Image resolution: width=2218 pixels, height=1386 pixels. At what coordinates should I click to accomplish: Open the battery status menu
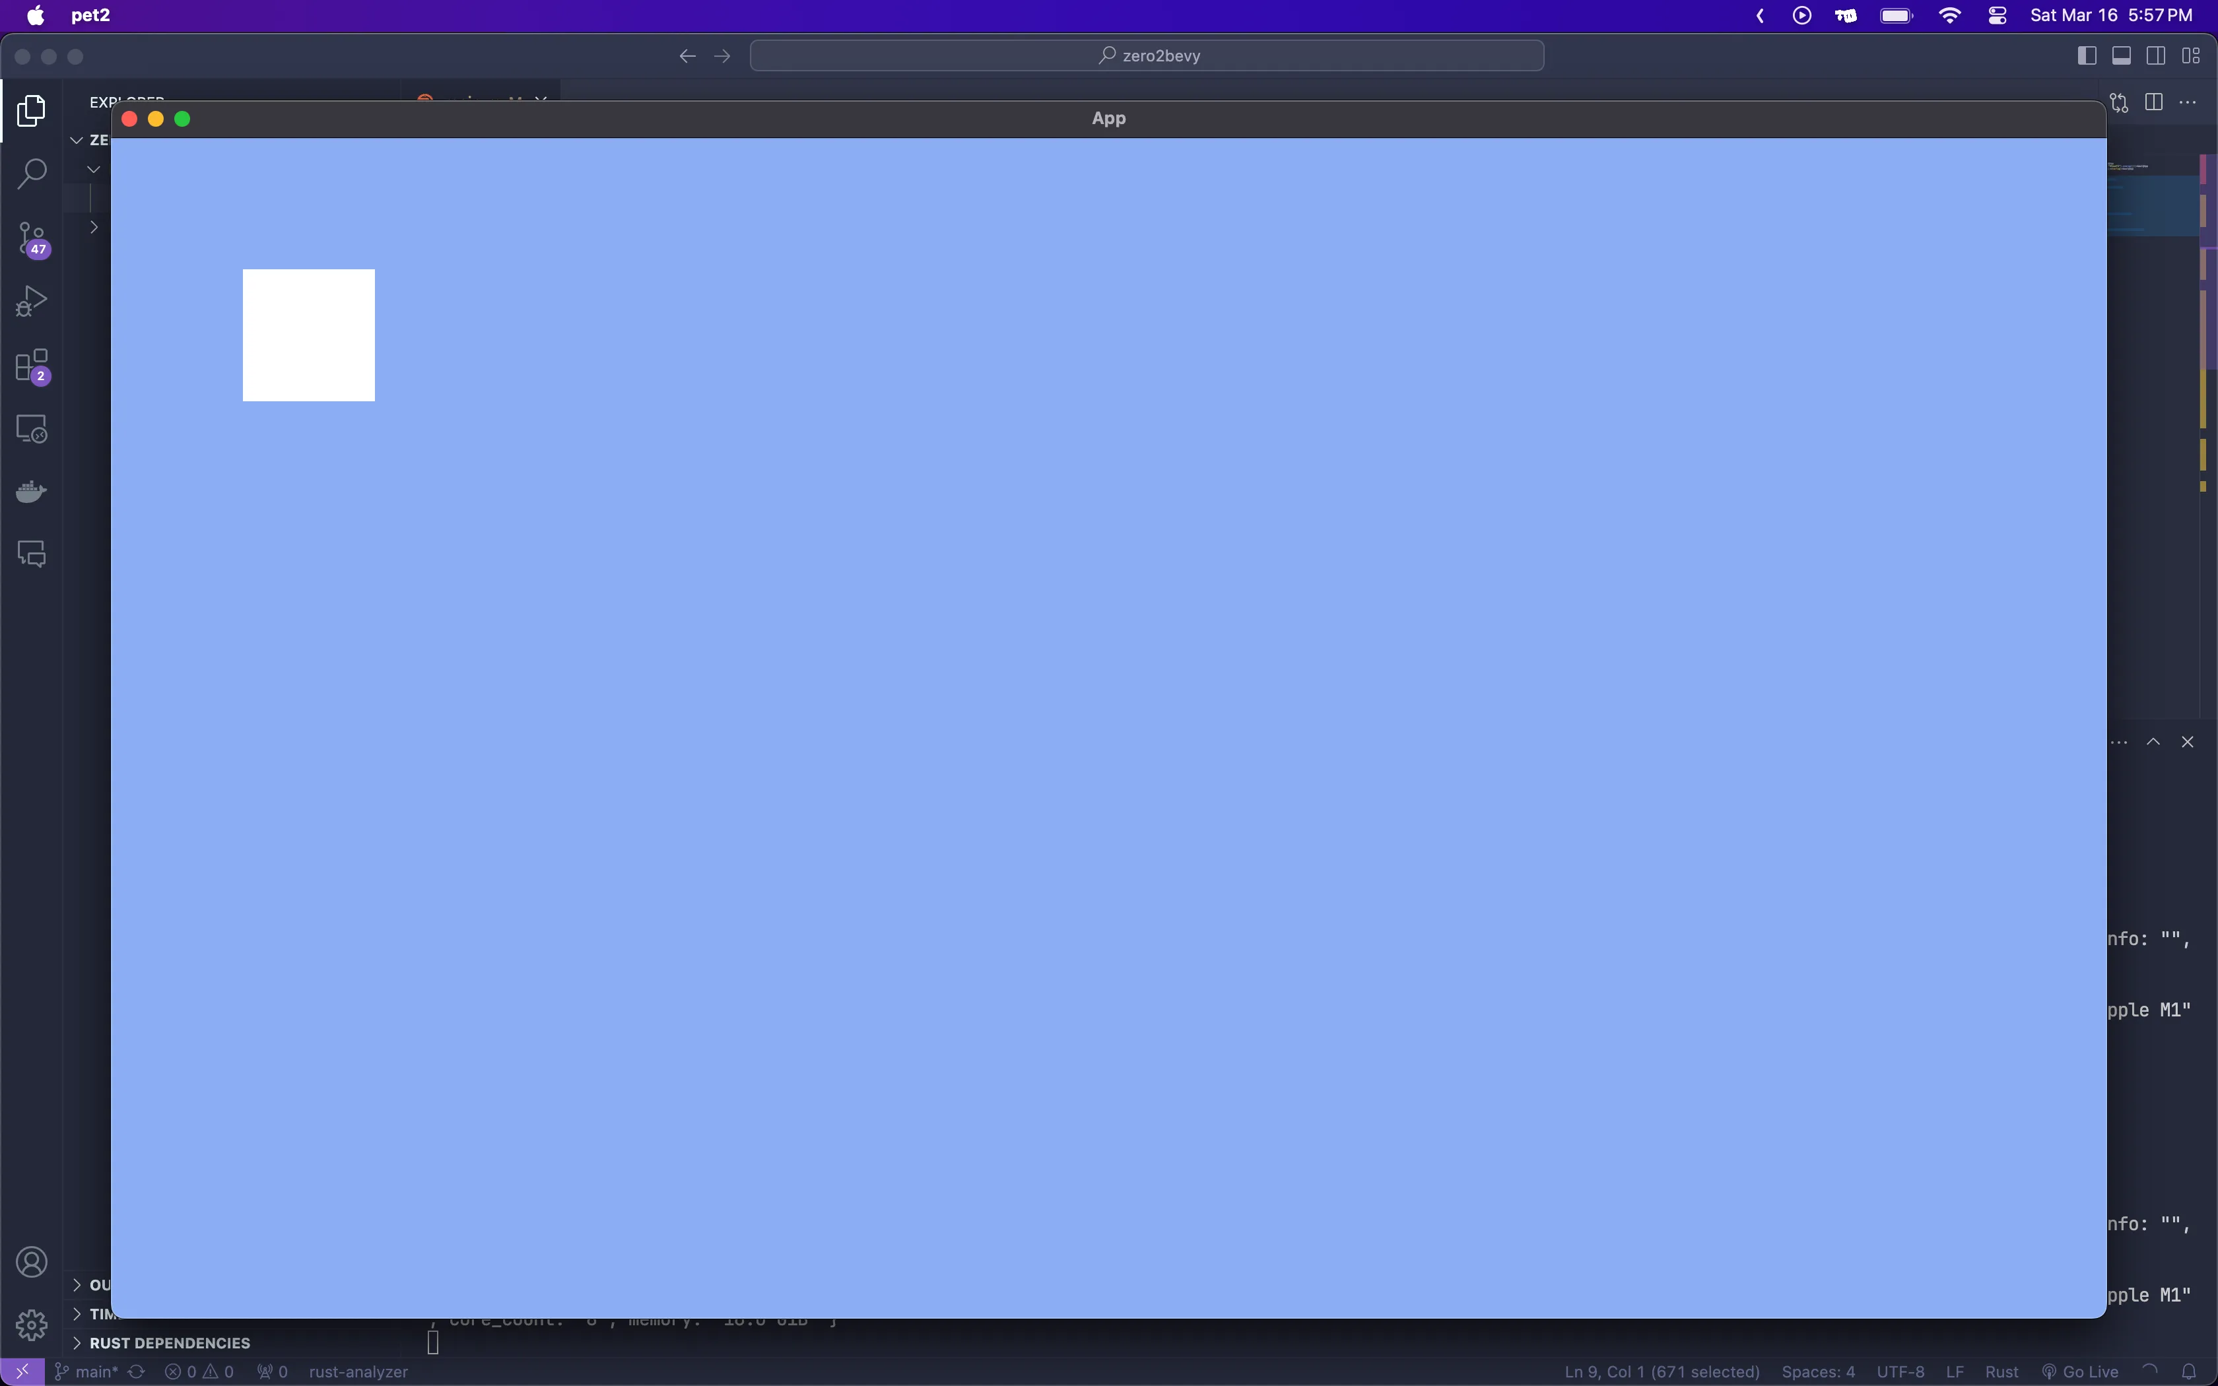point(1897,16)
